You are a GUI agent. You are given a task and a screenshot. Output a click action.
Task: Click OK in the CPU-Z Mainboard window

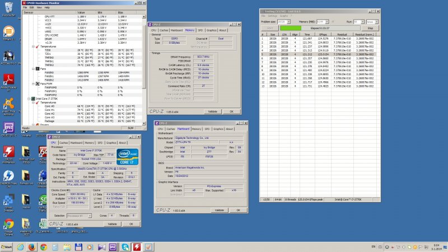click(239, 210)
